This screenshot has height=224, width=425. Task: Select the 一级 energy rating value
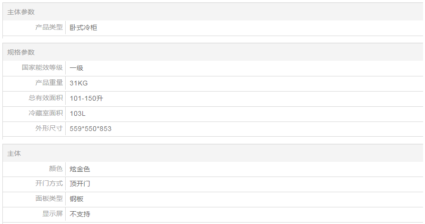pos(76,68)
